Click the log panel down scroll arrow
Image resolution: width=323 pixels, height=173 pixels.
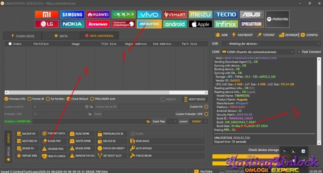tap(319, 143)
